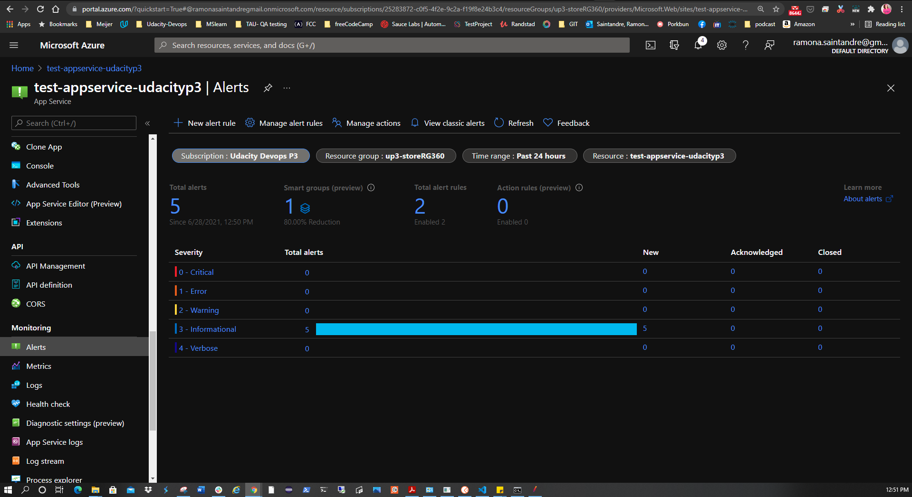
Task: Open the help question mark
Action: [745, 45]
